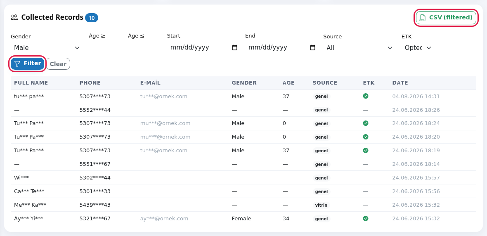Click the date 24.06.2026 15:56

(x=416, y=191)
